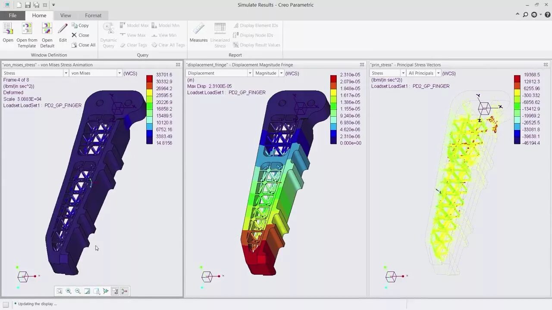Viewport: 552px width, 310px height.
Task: Click the Zoom In icon
Action: (x=69, y=291)
